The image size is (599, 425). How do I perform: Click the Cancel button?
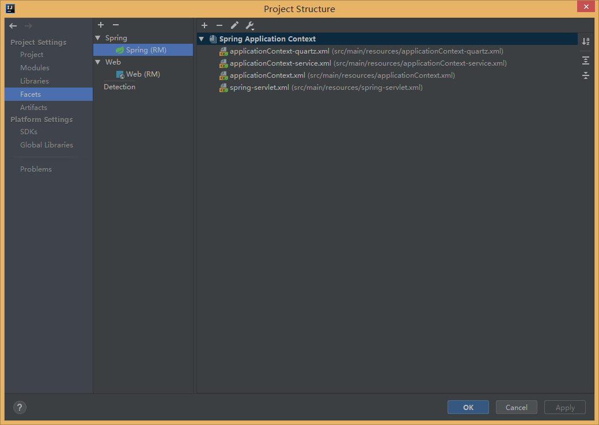coord(517,407)
